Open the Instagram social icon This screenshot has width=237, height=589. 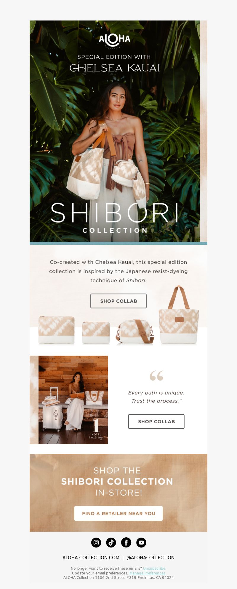tap(96, 542)
